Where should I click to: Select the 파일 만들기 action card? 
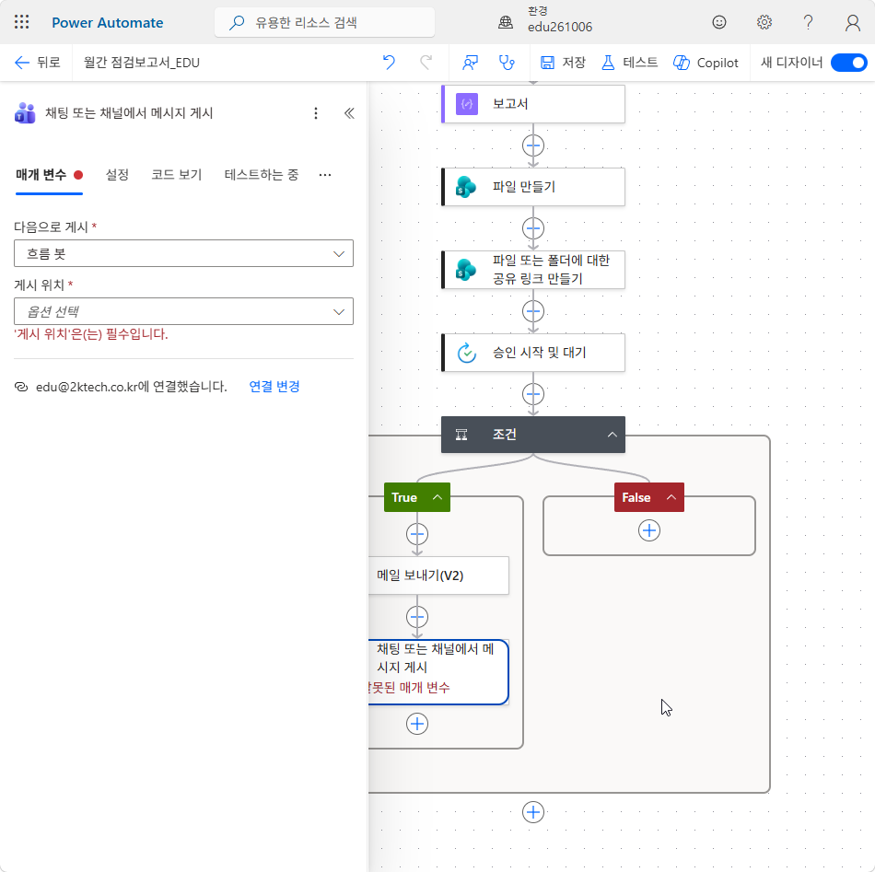533,187
